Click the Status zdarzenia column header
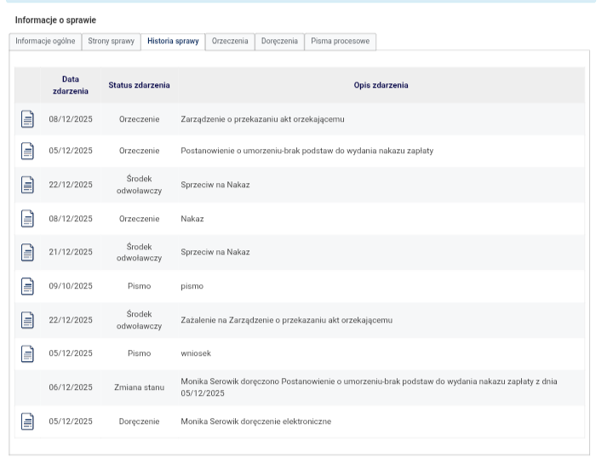 pos(139,85)
